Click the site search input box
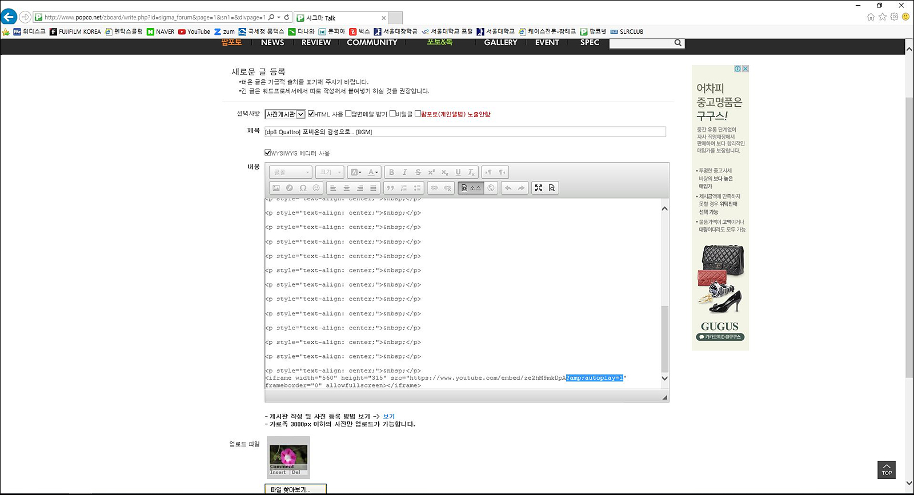 pos(641,43)
